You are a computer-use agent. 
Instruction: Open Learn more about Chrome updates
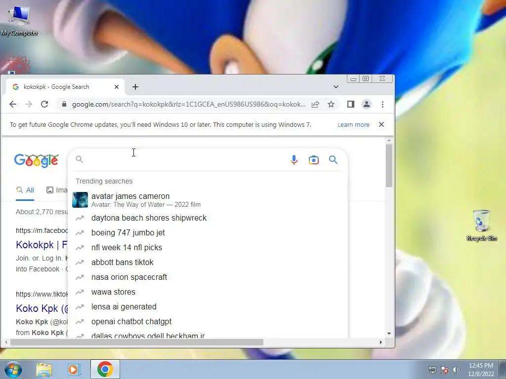coord(353,125)
